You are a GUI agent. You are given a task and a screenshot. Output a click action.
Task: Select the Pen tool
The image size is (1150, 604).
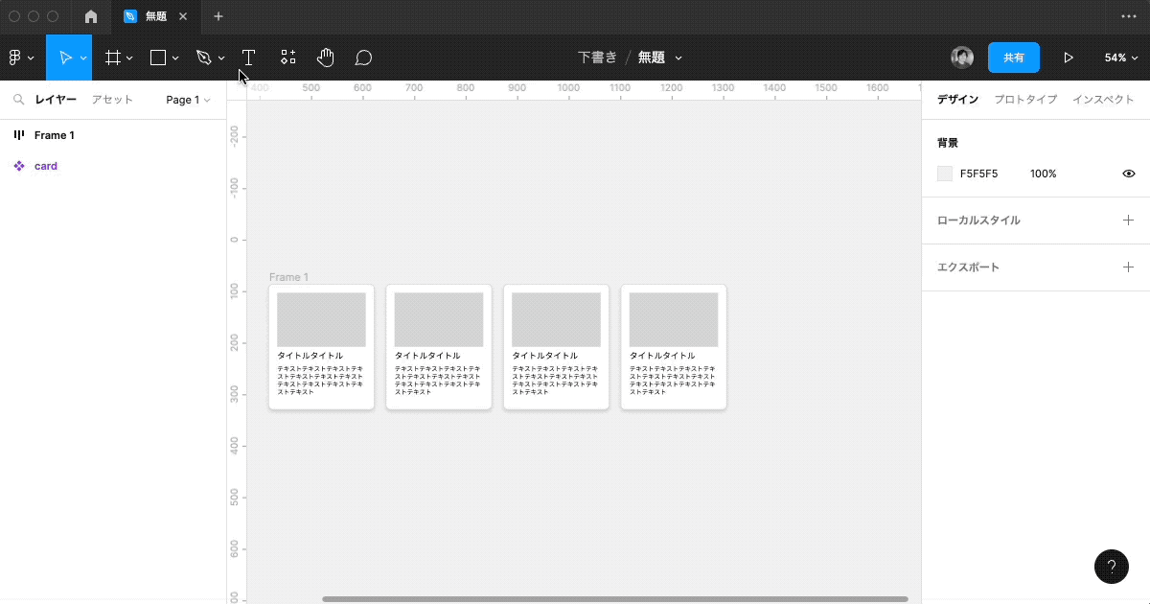[x=203, y=58]
